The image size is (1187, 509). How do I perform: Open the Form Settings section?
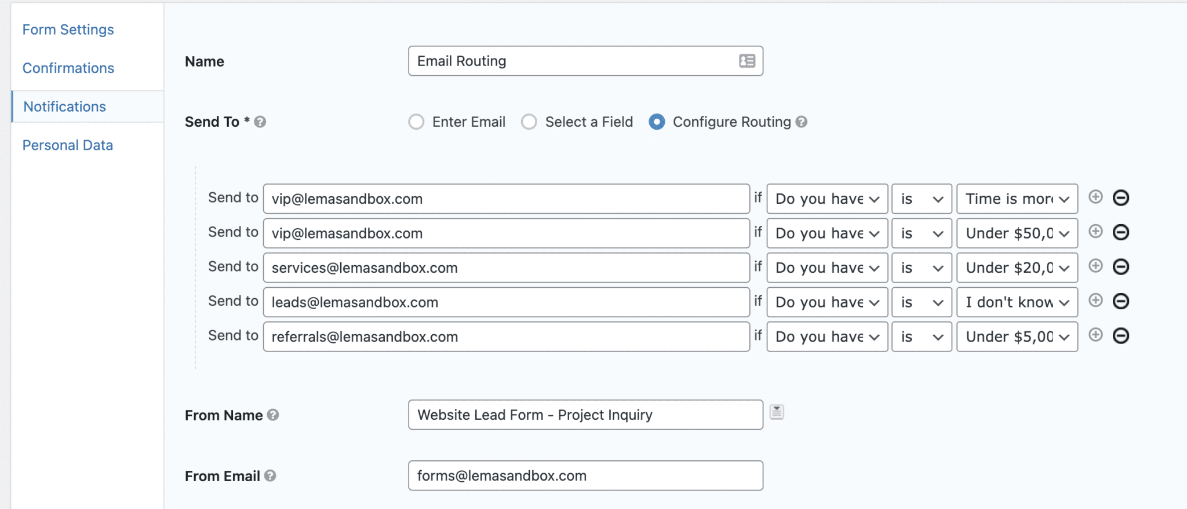tap(68, 30)
